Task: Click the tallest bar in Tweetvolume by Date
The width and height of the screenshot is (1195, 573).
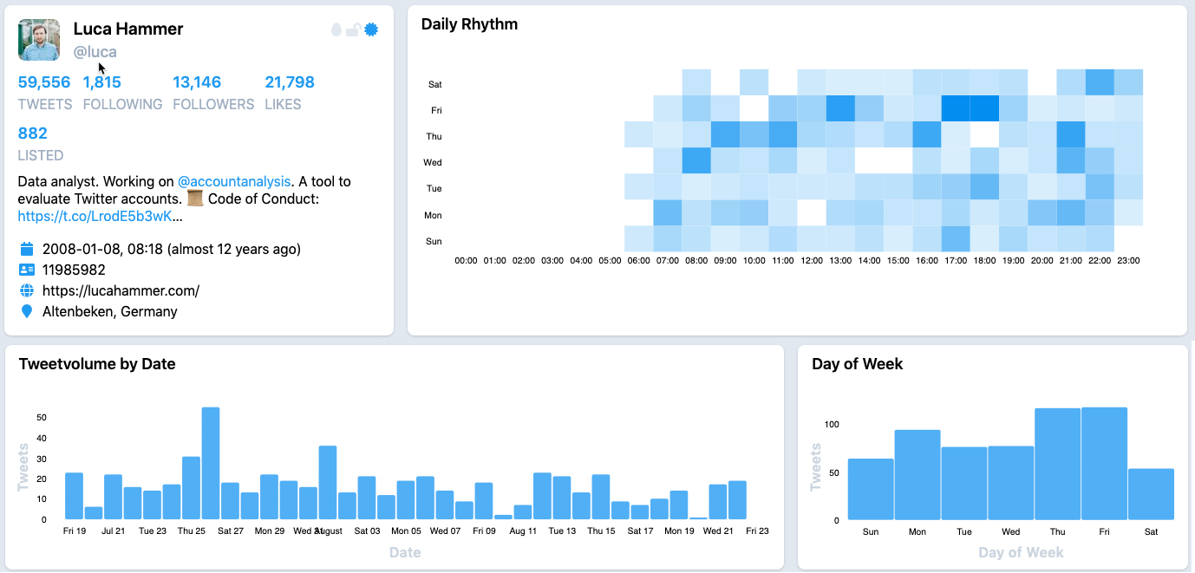Action: point(211,463)
